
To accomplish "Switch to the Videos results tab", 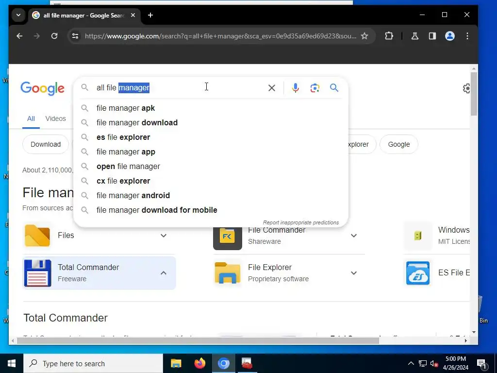I will (x=55, y=119).
